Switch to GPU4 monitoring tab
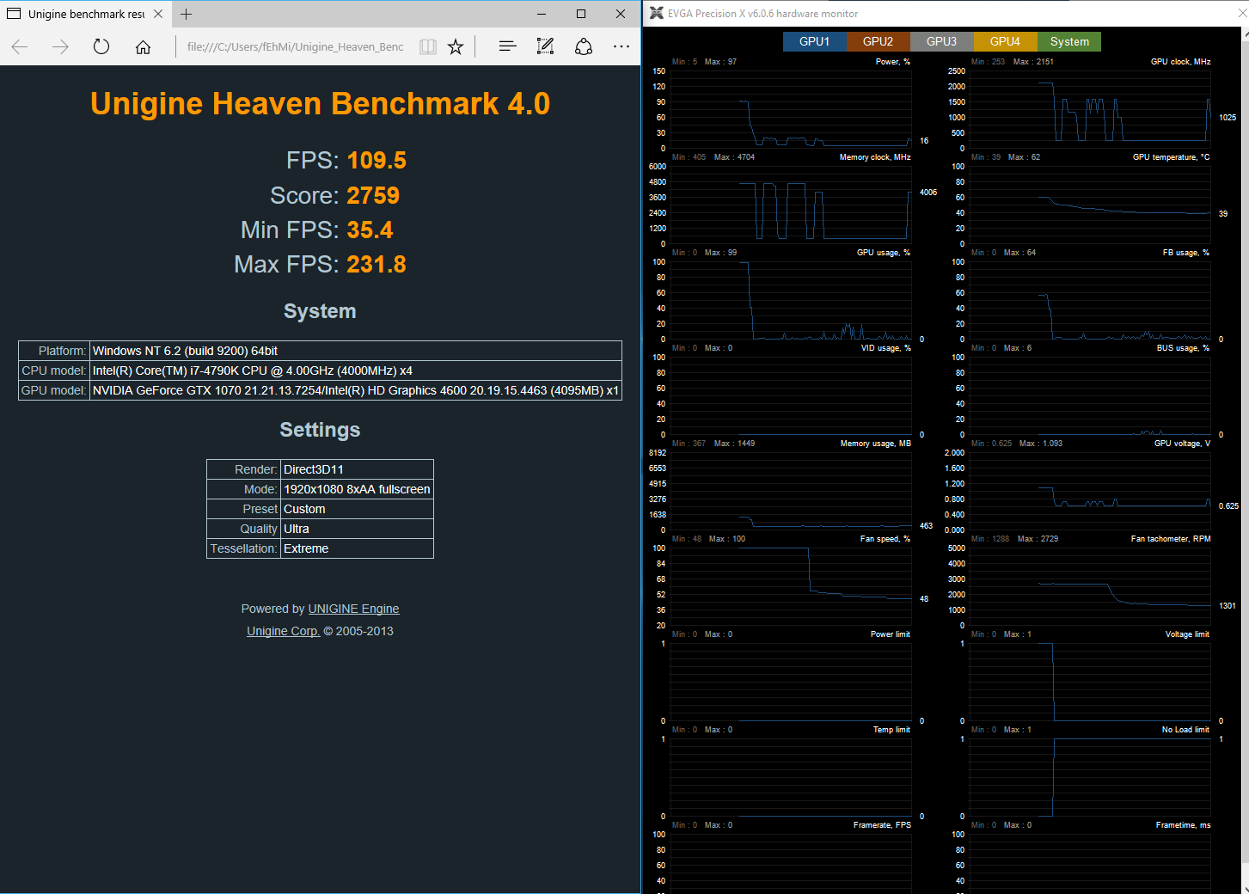Viewport: 1249px width, 894px height. pos(1006,41)
